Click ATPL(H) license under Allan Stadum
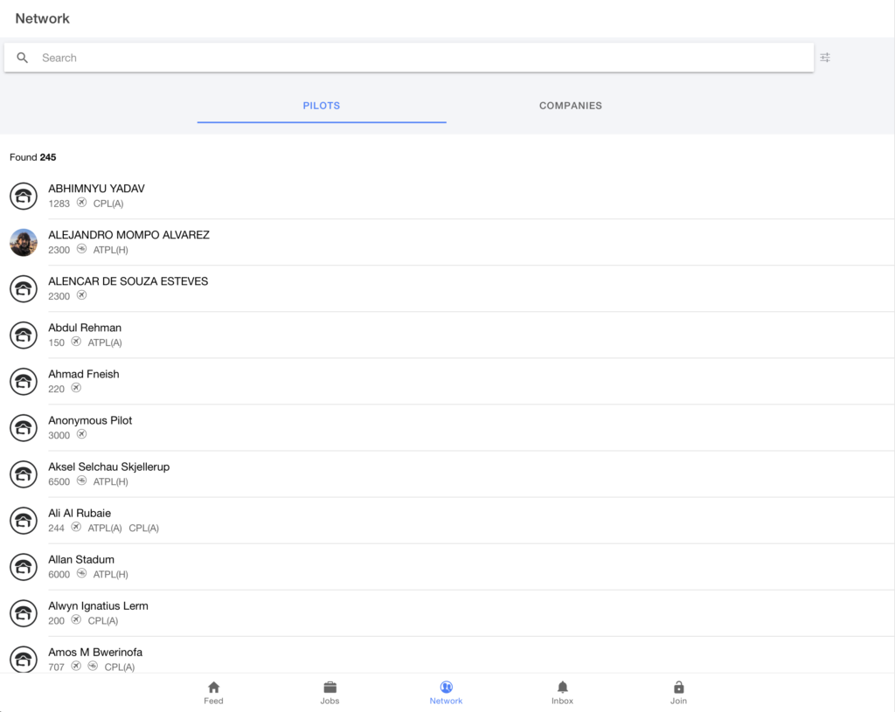 pyautogui.click(x=111, y=575)
